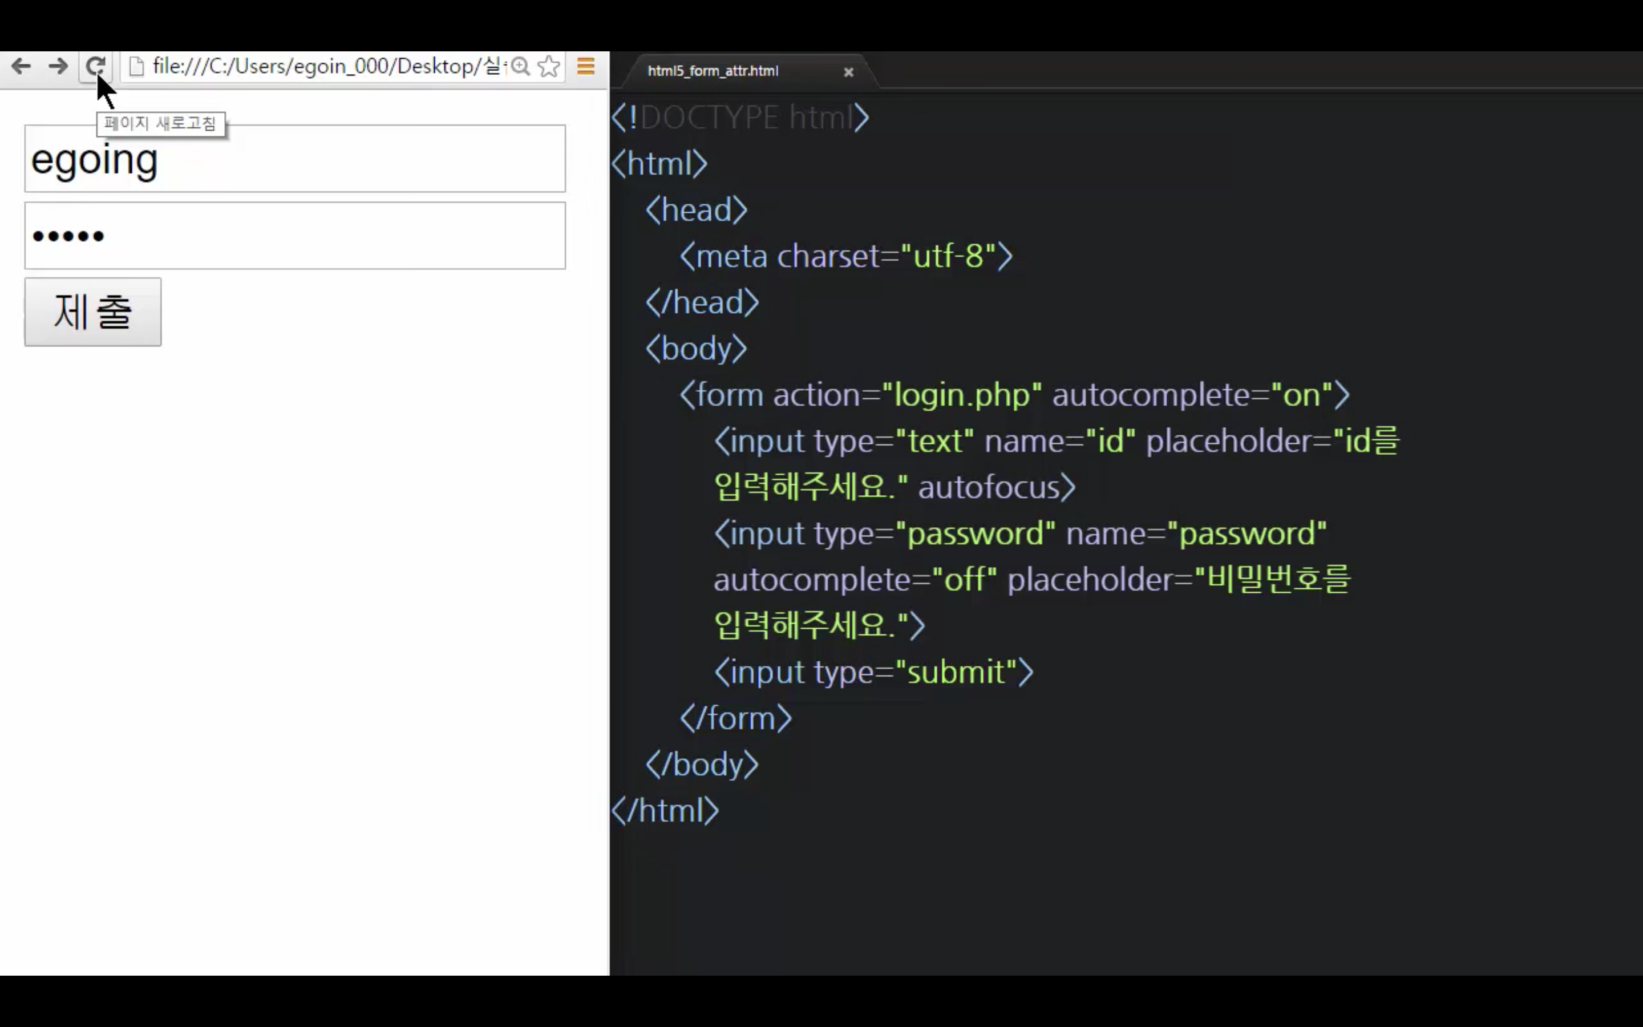Place cursor on closing html tag

pos(664,811)
